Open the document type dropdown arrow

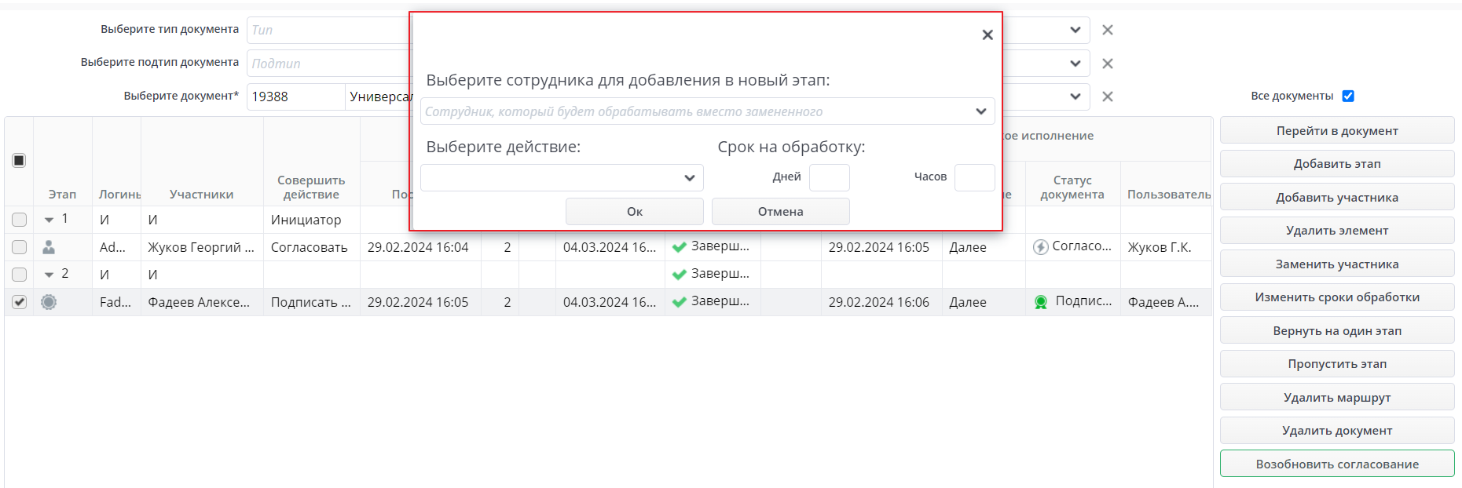(1075, 30)
